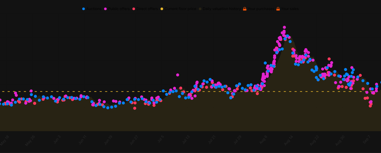Click the isolated red dot near May 26
The width and height of the screenshot is (381, 153).
point(34,103)
